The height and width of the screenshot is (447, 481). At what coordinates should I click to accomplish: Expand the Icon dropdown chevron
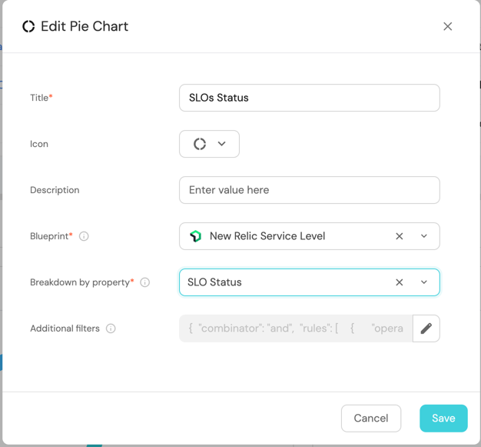pos(222,144)
